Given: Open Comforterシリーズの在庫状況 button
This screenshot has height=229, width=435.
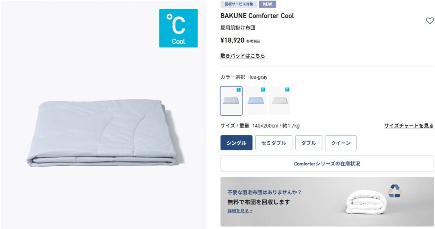Looking at the screenshot, I should [327, 164].
